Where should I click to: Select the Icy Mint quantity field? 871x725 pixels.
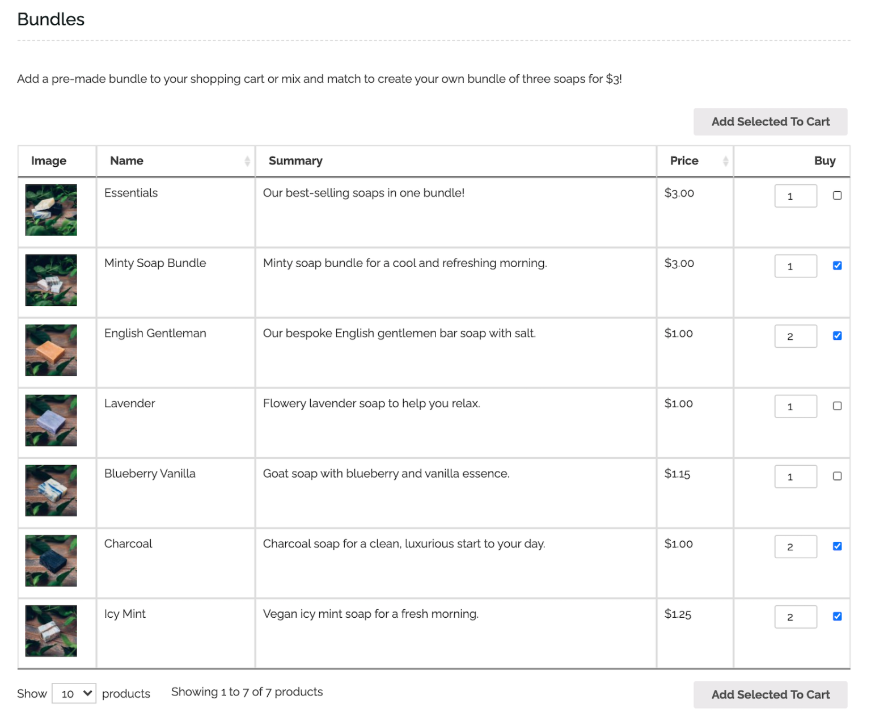[796, 617]
